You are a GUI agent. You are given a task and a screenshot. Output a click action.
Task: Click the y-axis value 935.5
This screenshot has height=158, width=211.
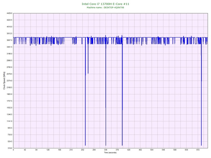(10, 128)
